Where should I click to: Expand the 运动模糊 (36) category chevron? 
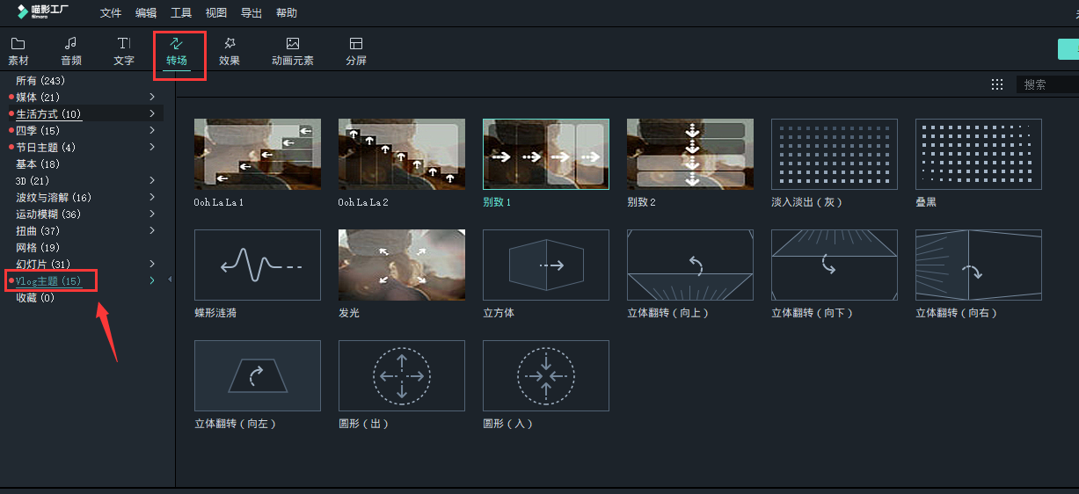point(152,214)
